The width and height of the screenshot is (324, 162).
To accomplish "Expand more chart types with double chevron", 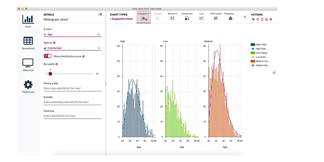I will pyautogui.click(x=245, y=17).
